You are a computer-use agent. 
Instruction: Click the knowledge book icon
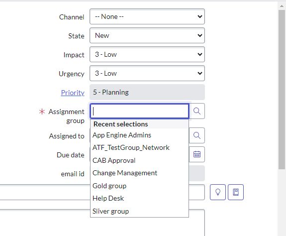click(236, 192)
